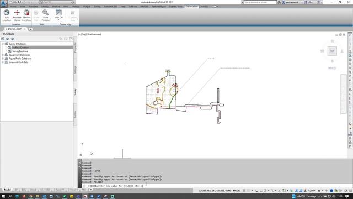353x199 pixels.
Task: Toggle the grid display in status bar
Action: point(244,191)
